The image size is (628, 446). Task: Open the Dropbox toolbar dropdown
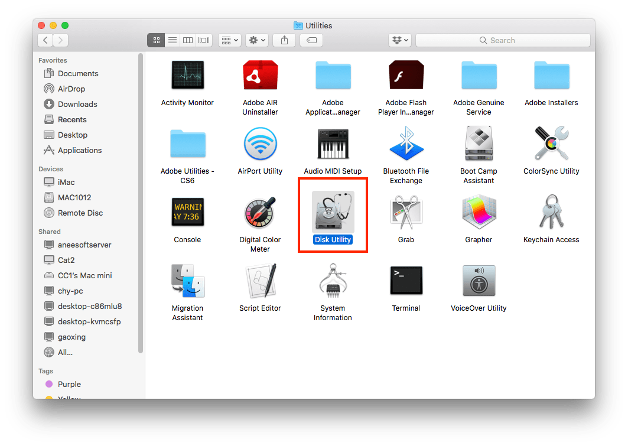(x=400, y=40)
